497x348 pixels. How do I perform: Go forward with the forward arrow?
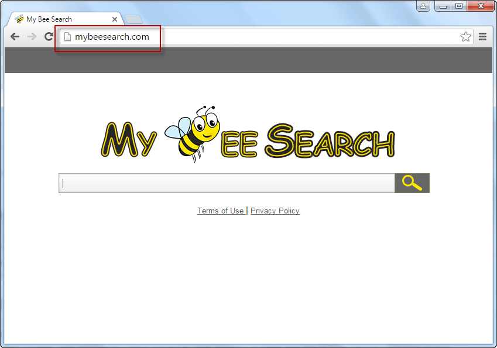(32, 37)
